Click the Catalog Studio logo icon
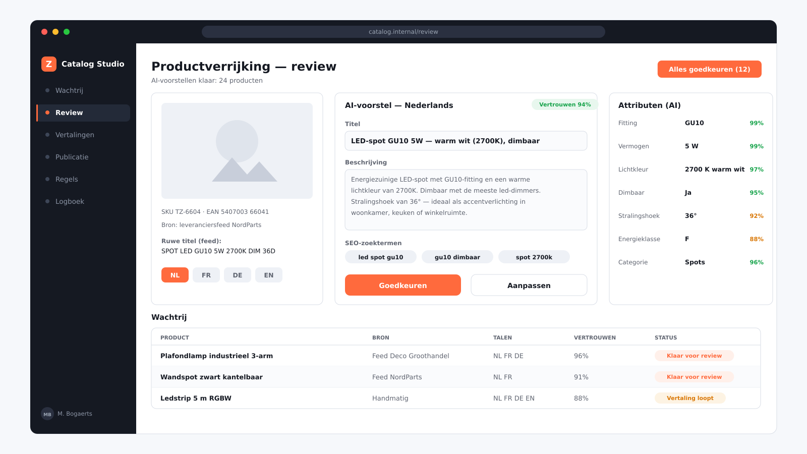Viewport: 807px width, 454px height. pyautogui.click(x=49, y=64)
